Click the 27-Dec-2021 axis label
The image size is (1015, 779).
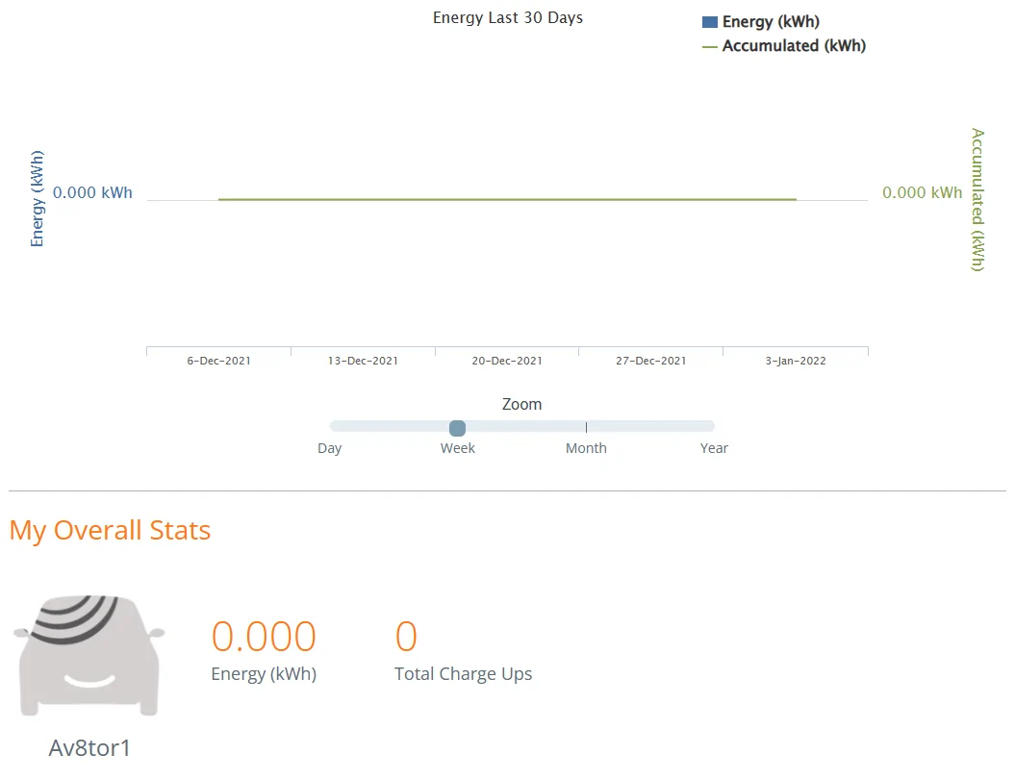650,361
